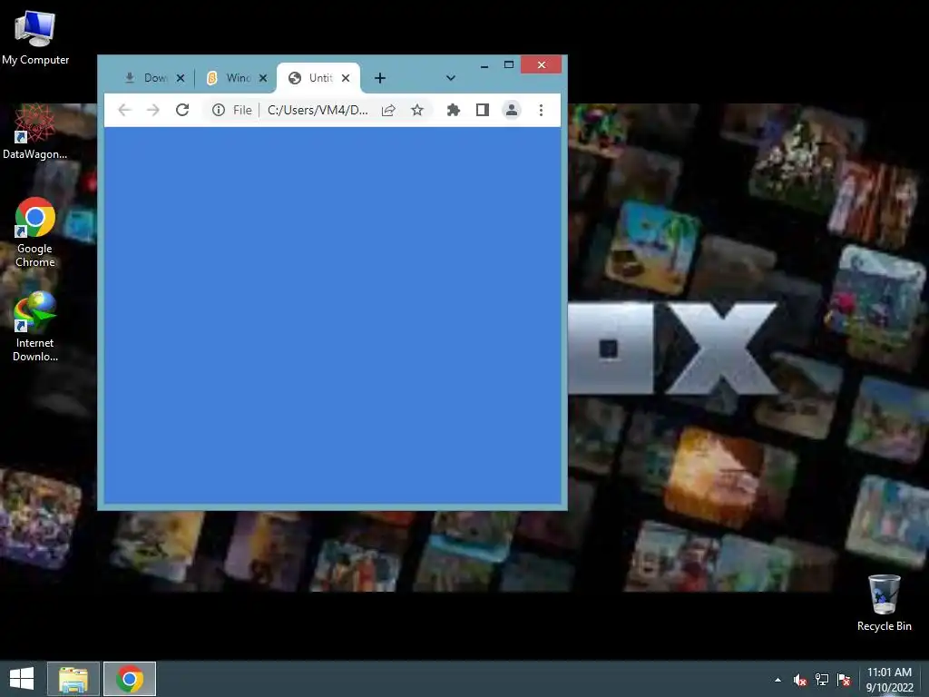The height and width of the screenshot is (697, 929).
Task: Click the muted volume tray icon
Action: (800, 680)
